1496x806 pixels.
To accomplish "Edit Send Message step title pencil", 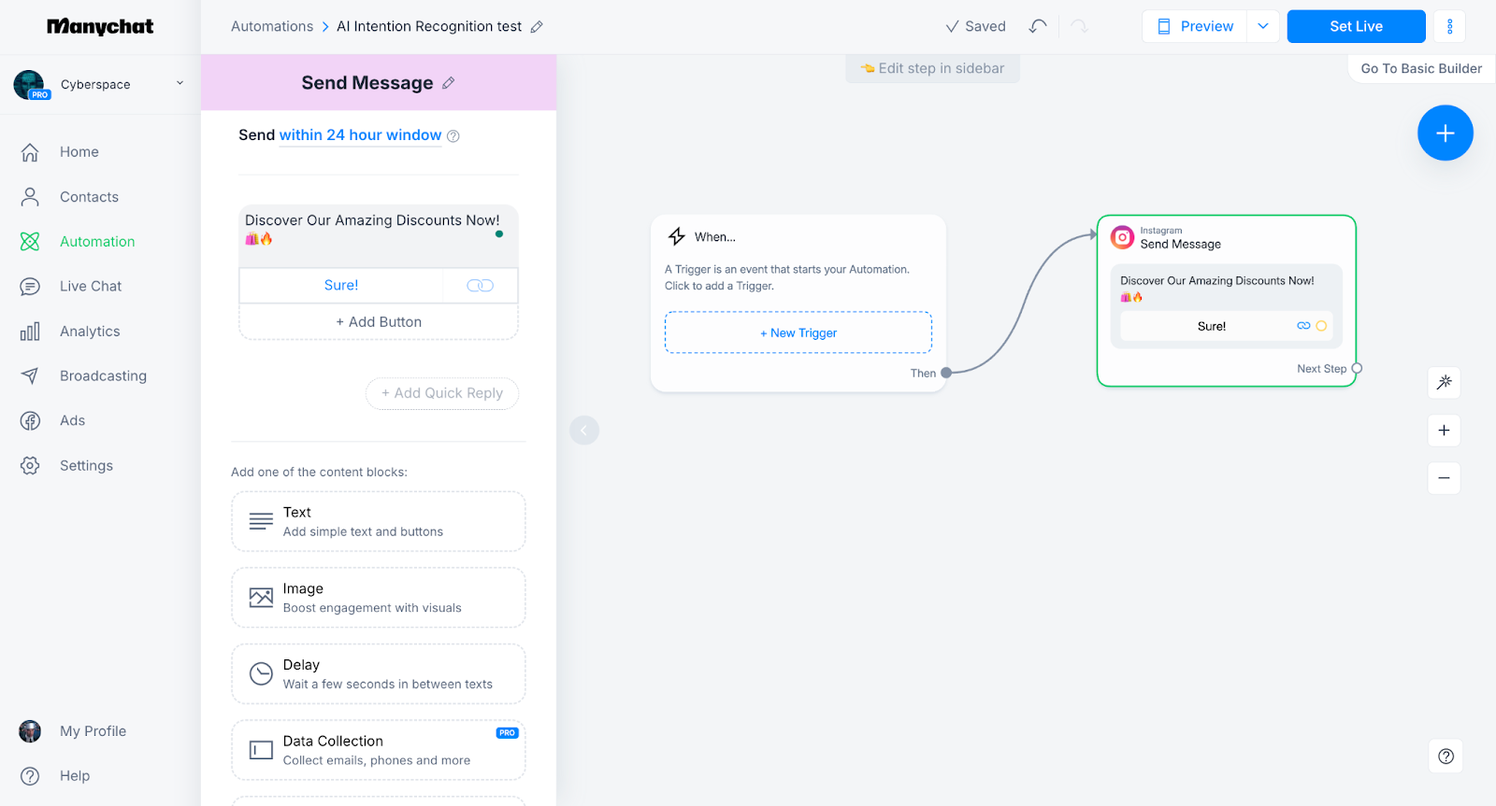I will point(449,83).
